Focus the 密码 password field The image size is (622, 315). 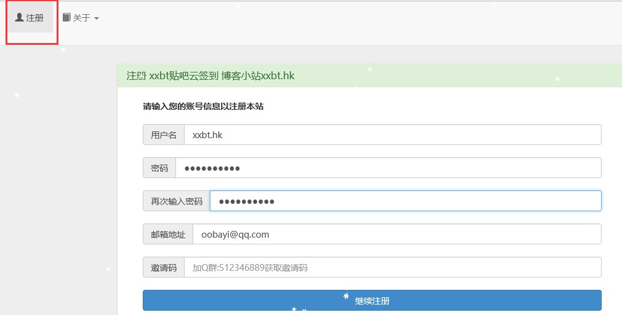pos(388,168)
